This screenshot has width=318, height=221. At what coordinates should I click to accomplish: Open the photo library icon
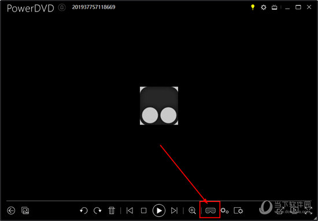tap(25, 211)
